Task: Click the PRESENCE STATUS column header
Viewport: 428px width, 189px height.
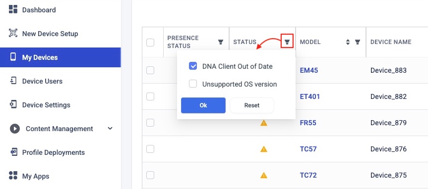Action: click(x=183, y=42)
